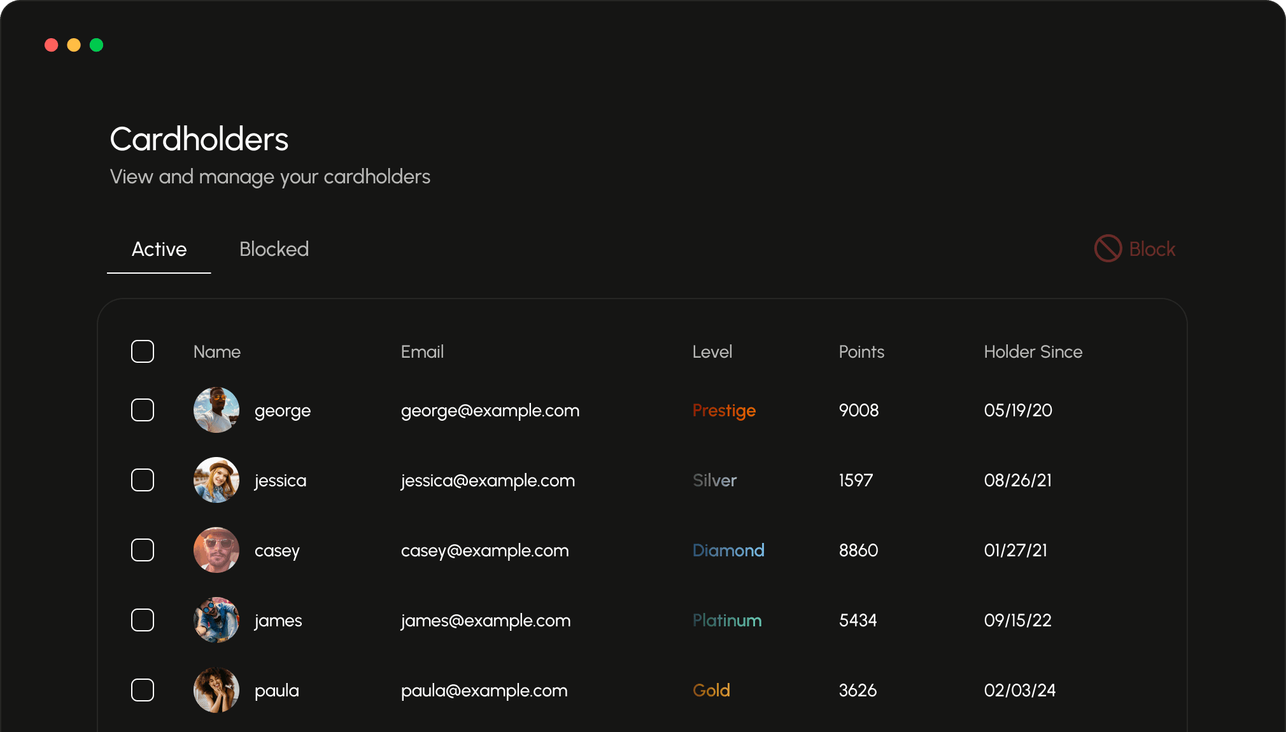The image size is (1286, 732).
Task: Toggle the select-all checkbox in header
Action: click(x=143, y=351)
